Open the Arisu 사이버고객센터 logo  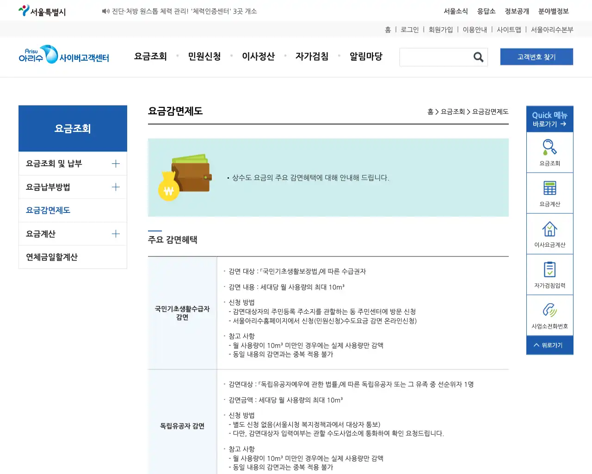coord(64,56)
